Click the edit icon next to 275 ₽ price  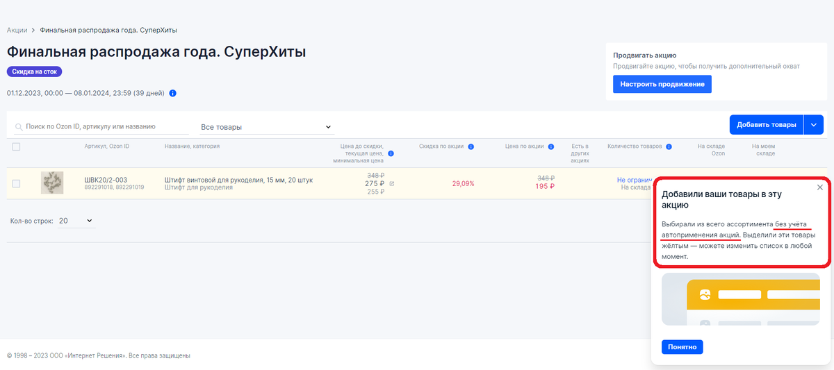[391, 184]
